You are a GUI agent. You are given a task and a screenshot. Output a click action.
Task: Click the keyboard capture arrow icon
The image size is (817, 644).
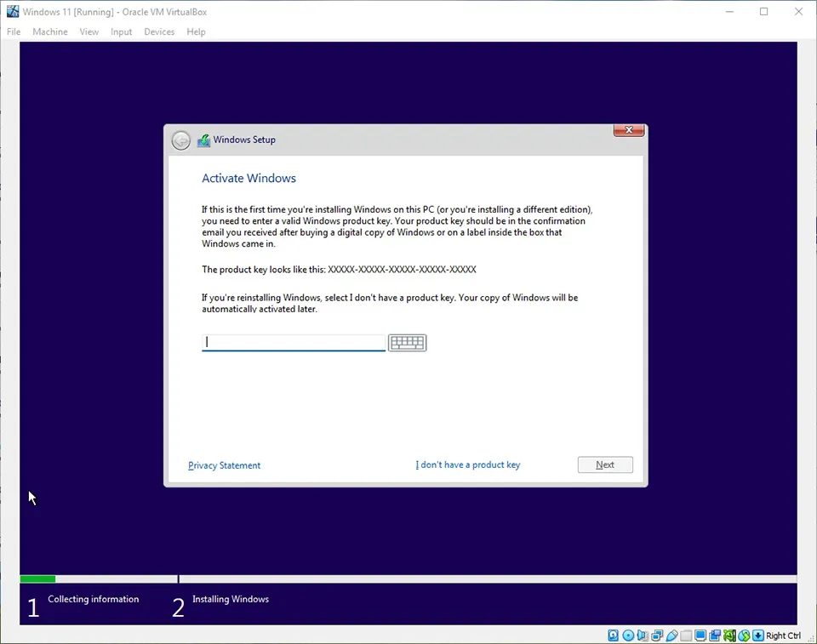click(758, 635)
